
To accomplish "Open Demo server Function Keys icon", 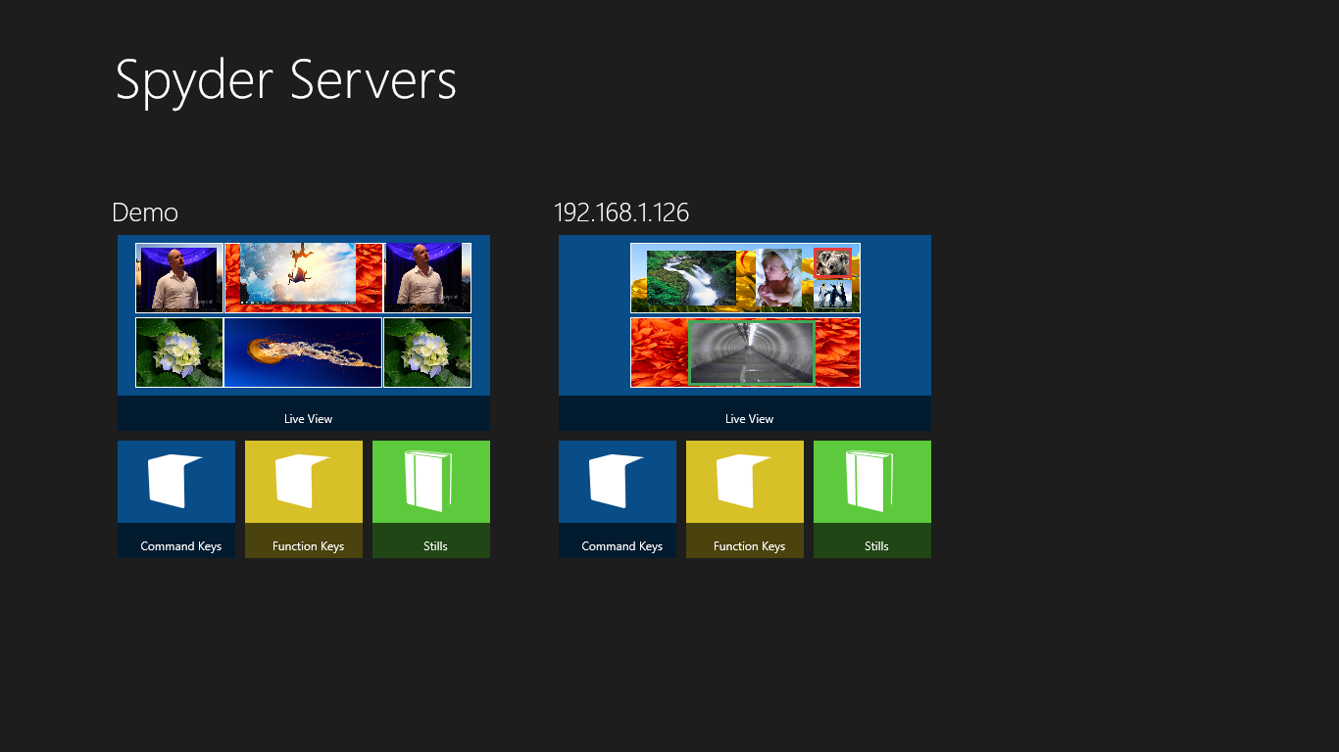I will [x=303, y=481].
